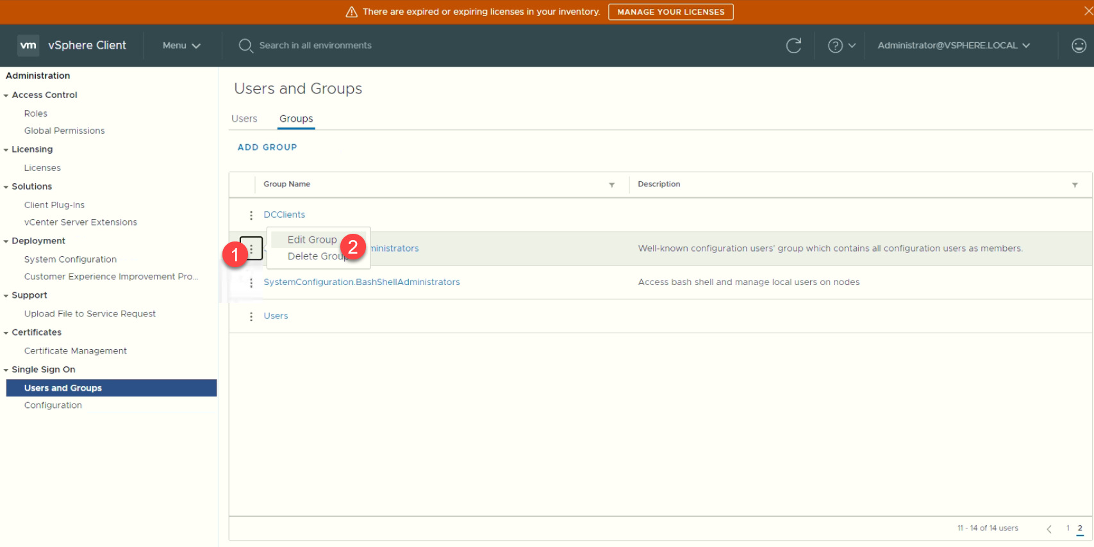Open the Users group link
Viewport: 1094px width, 547px height.
[276, 316]
